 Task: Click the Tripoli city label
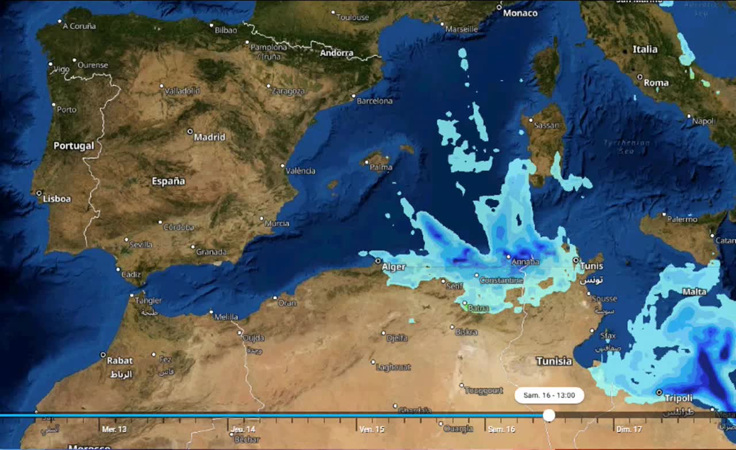tap(678, 398)
